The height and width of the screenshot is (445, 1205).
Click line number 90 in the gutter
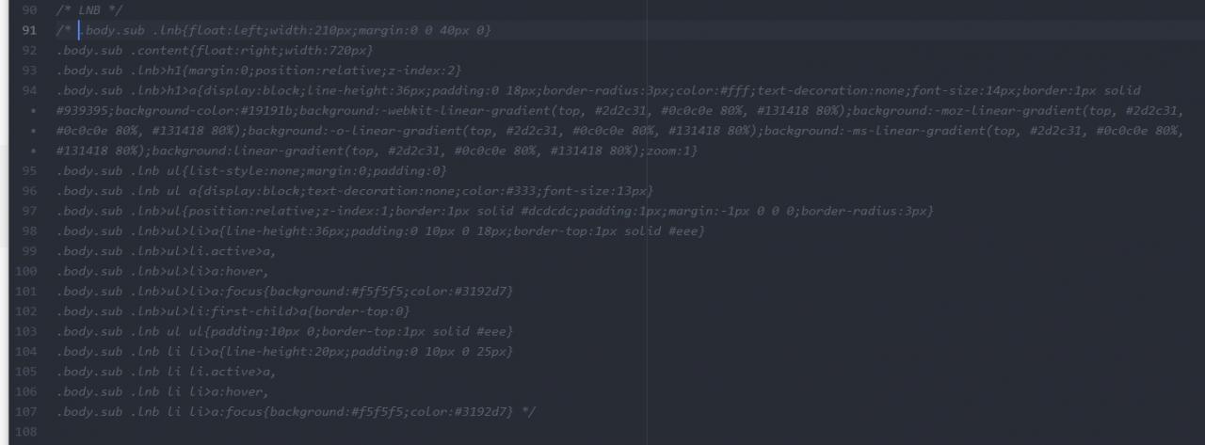click(x=28, y=9)
